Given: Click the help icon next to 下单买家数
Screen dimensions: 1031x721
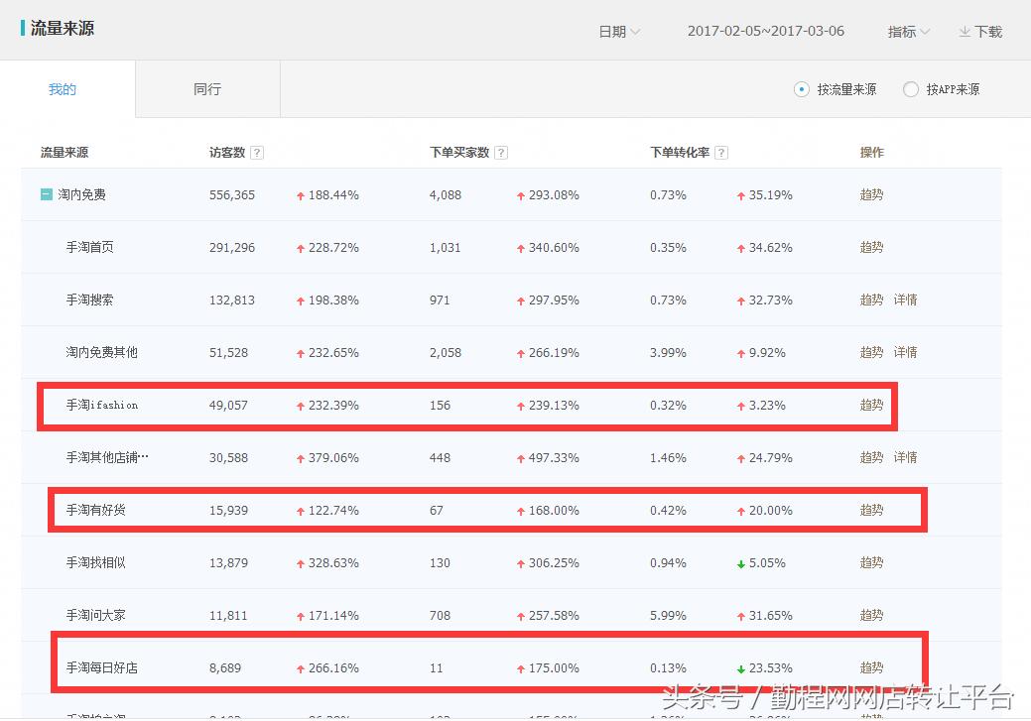Looking at the screenshot, I should click(501, 153).
